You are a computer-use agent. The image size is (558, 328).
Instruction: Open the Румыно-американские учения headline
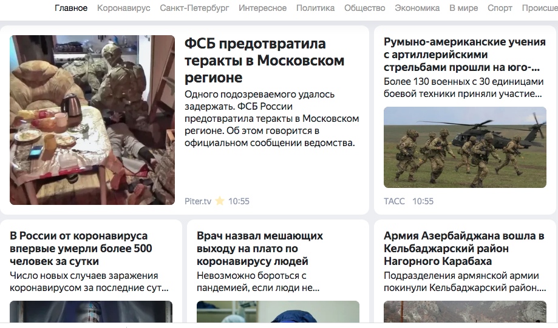click(464, 55)
